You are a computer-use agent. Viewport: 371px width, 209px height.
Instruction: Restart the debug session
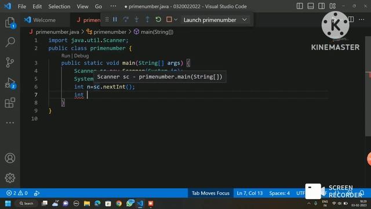coord(158,20)
